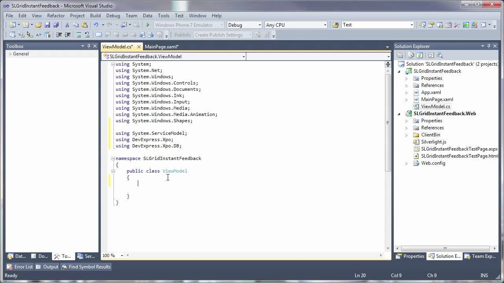
Task: Click the editor vertical scrollbar thumb
Action: coord(388,123)
